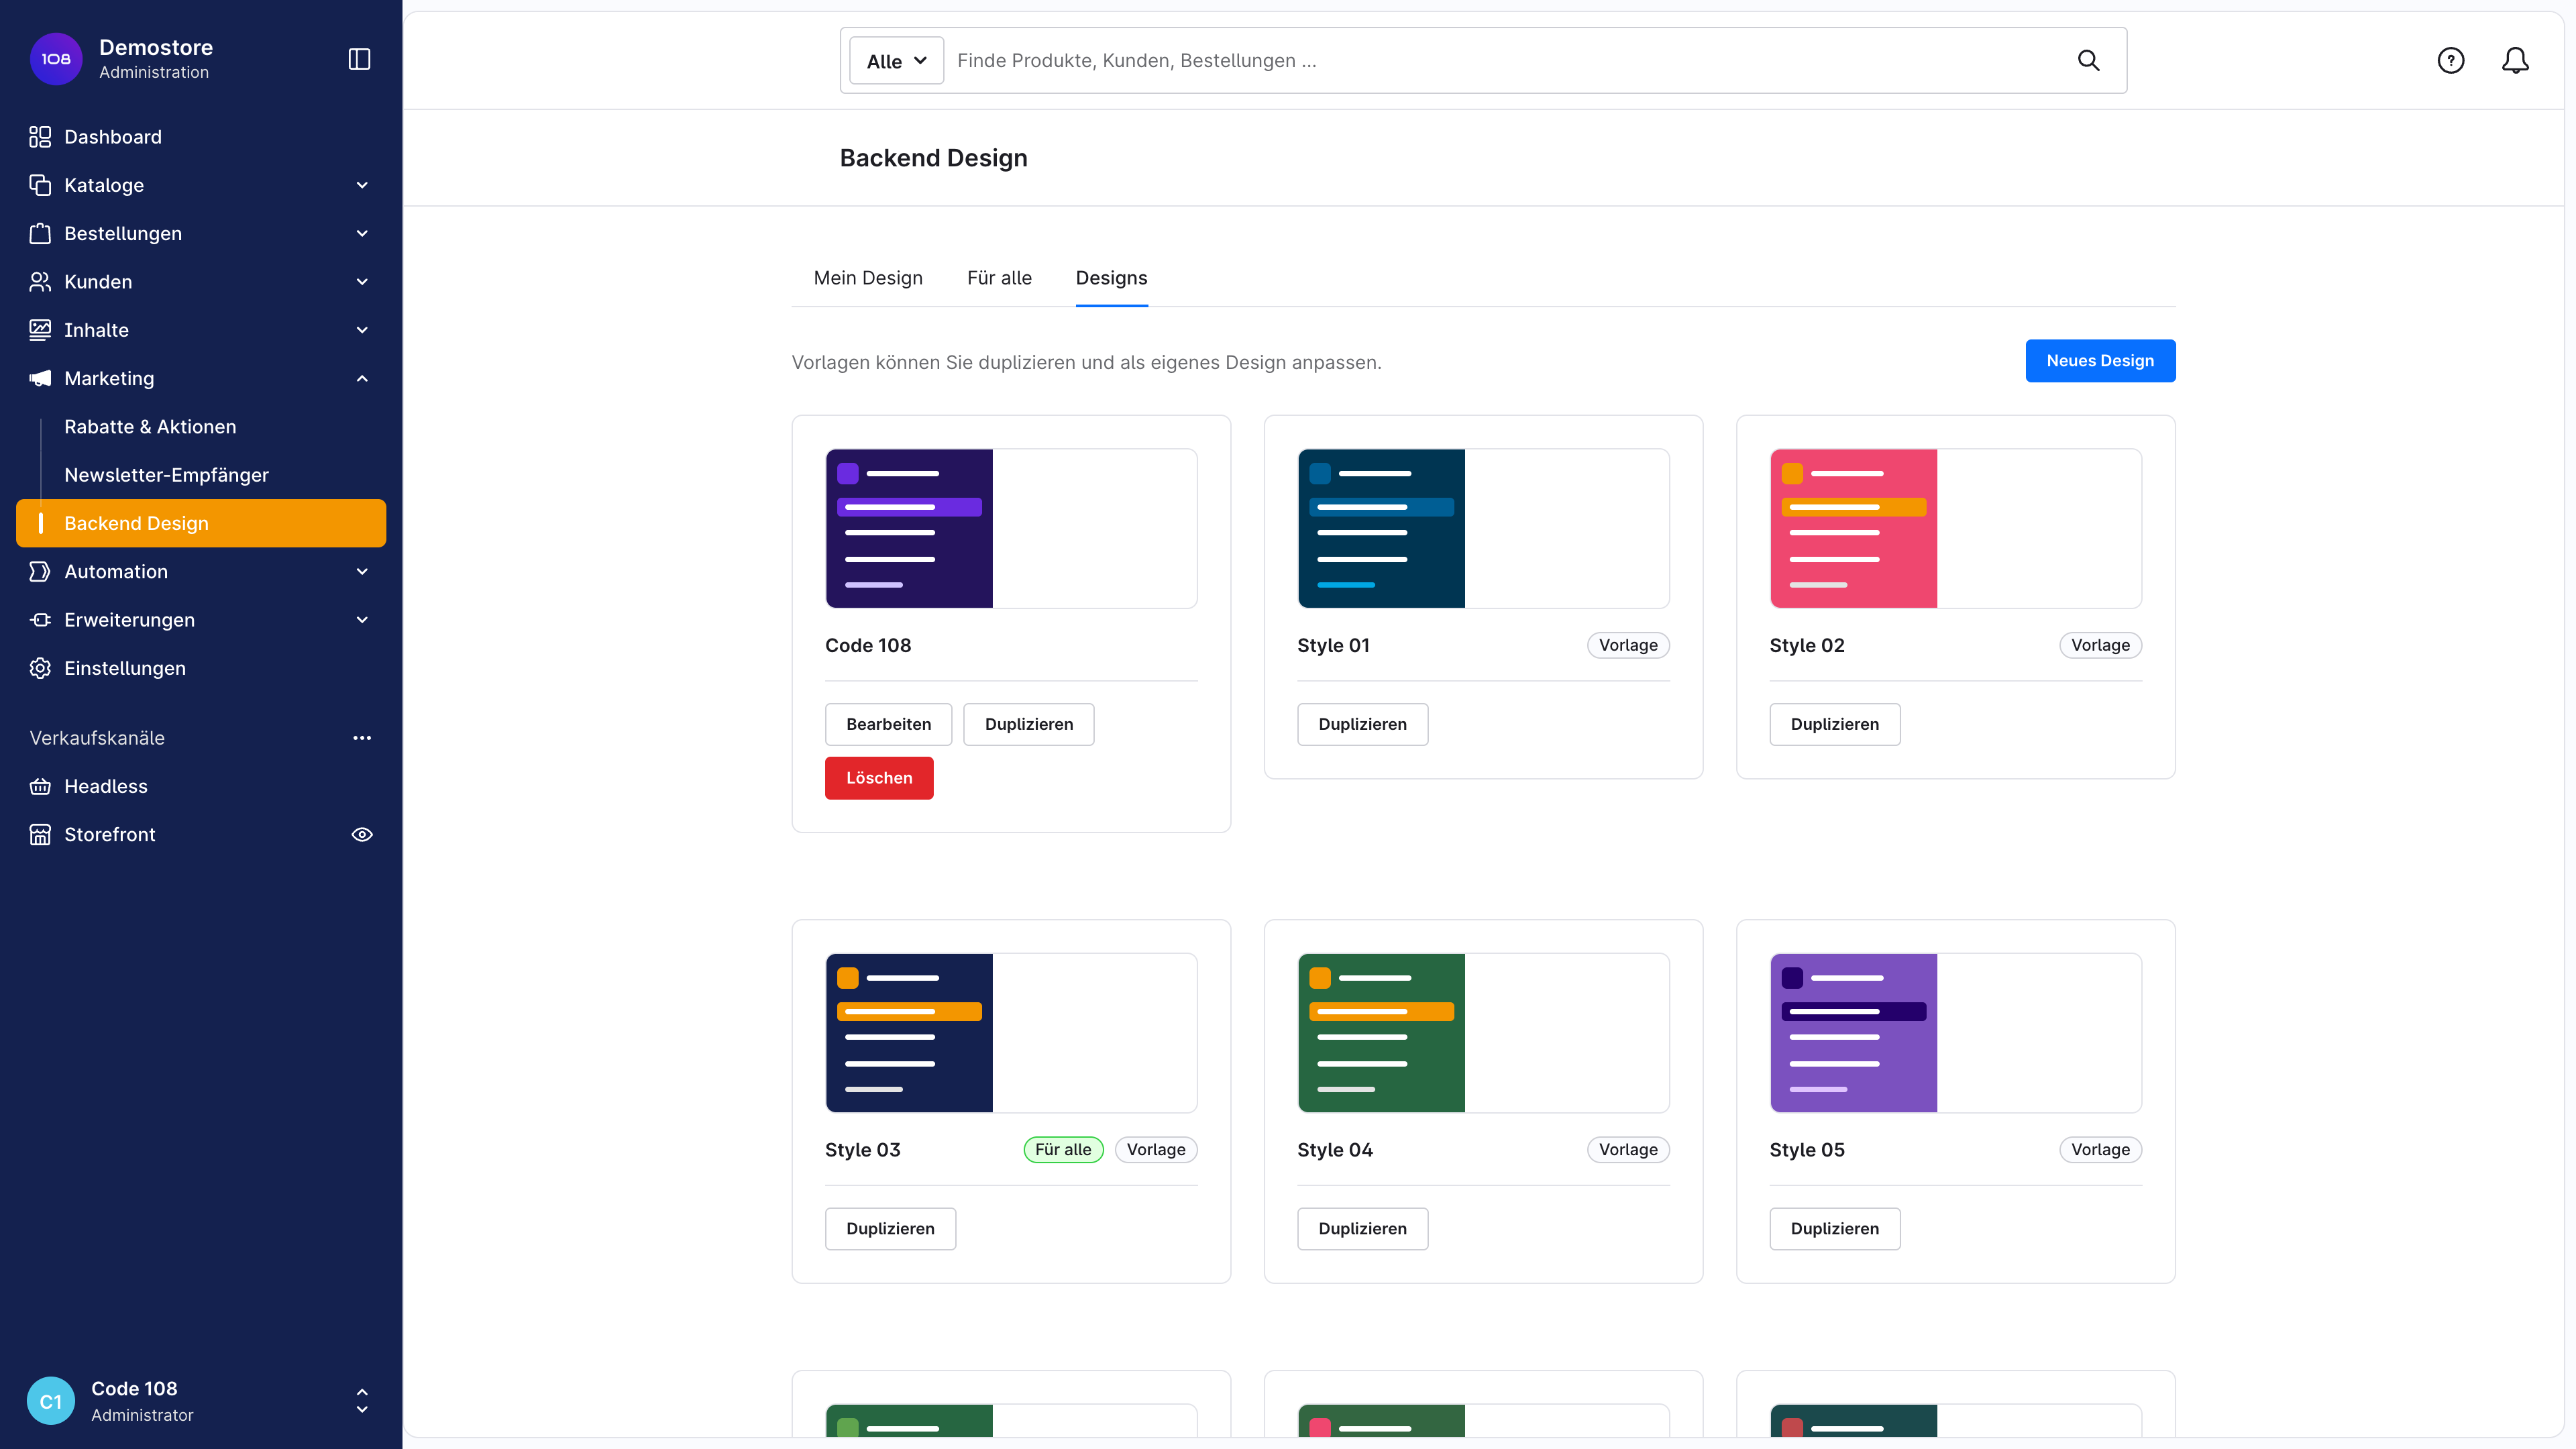Click Löschen on the Code 108 card

coord(879,778)
